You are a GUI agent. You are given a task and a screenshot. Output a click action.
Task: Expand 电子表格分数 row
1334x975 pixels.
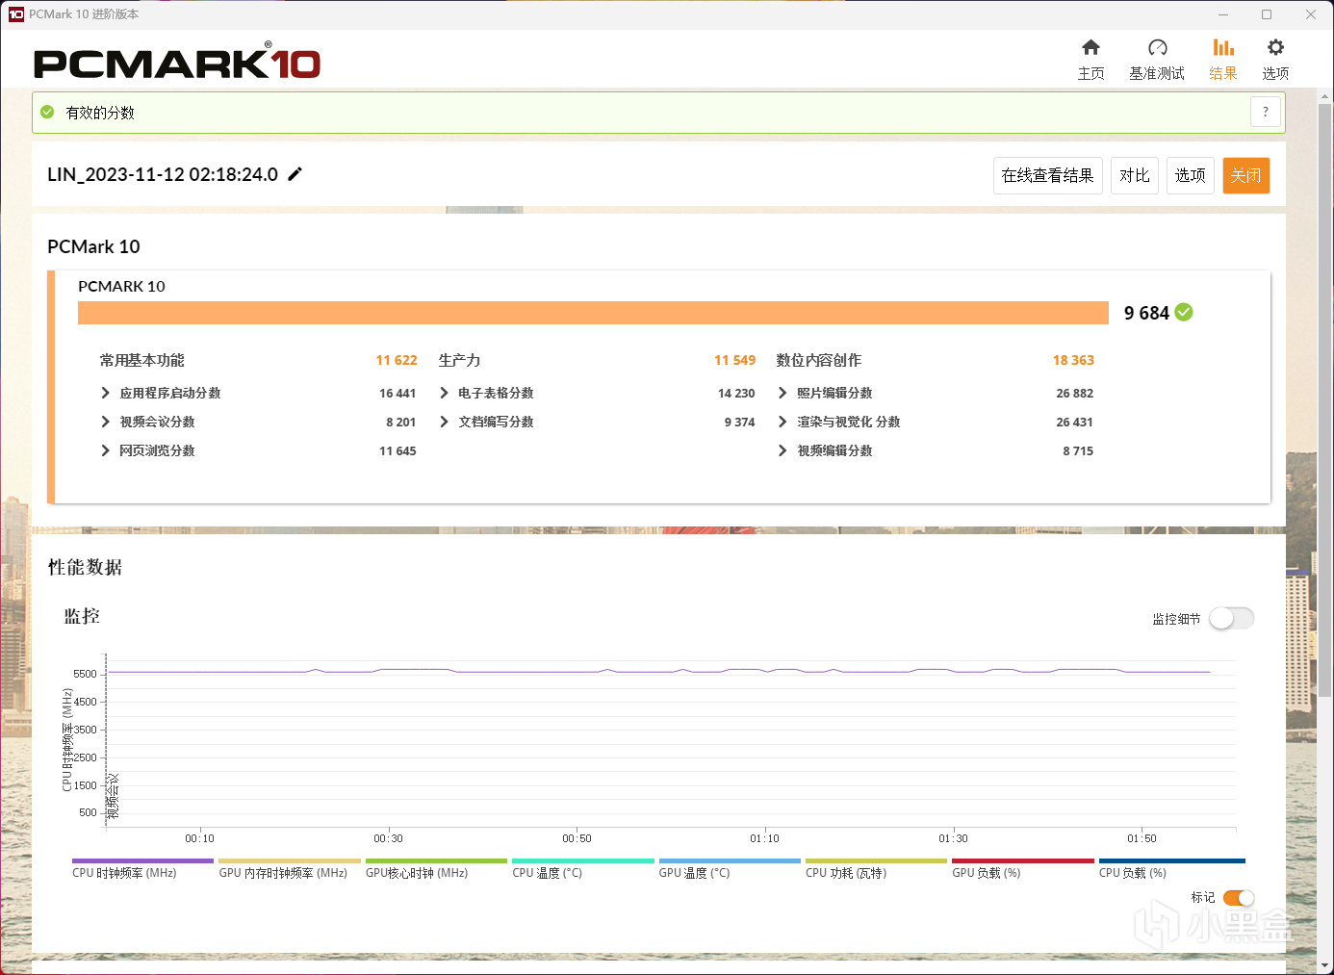pos(444,393)
